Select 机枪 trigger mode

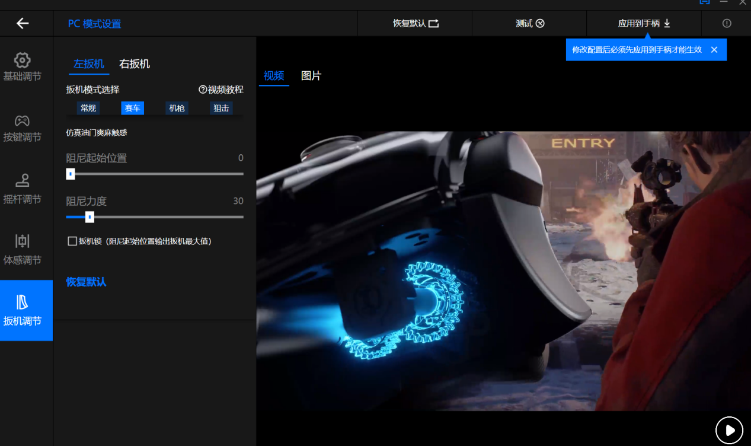[x=177, y=108]
